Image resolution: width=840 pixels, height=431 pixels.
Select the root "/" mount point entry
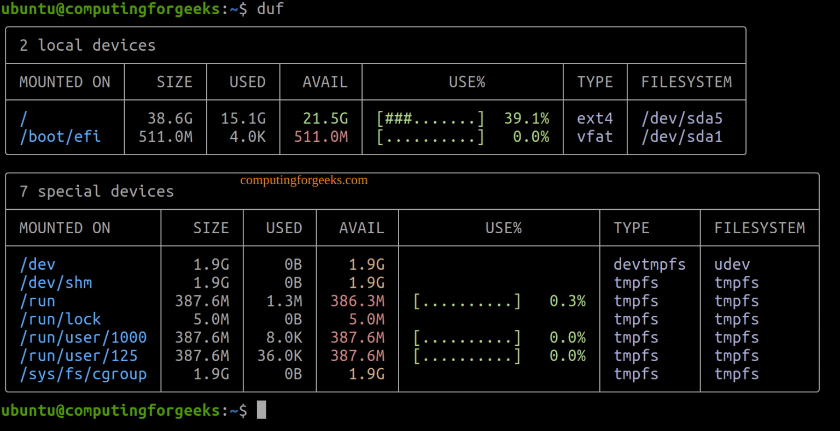pyautogui.click(x=22, y=118)
